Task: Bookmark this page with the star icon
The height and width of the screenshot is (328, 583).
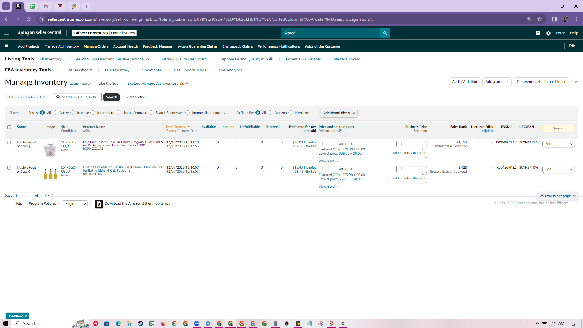Action: (539, 19)
